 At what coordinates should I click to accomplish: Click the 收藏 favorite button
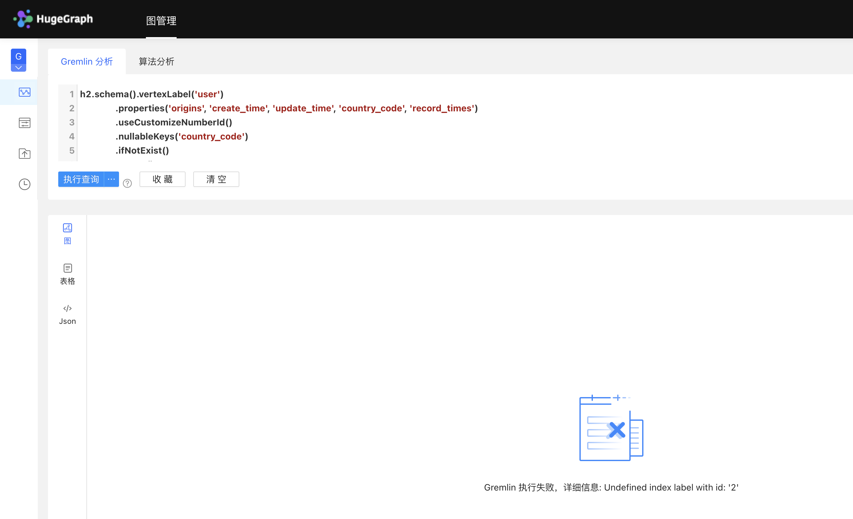(x=162, y=179)
